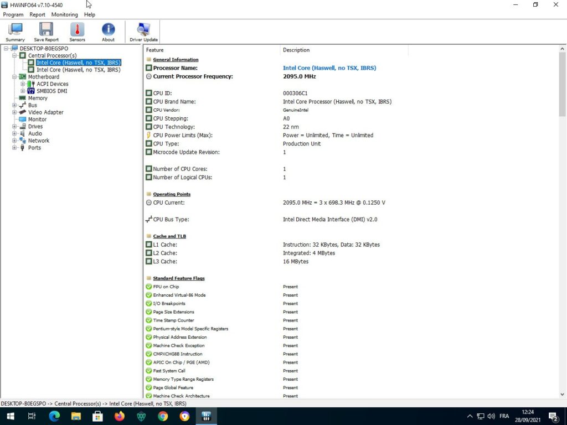This screenshot has height=425, width=567.
Task: Click the General Information section heading
Action: pos(176,60)
